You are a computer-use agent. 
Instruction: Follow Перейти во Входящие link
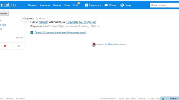[81, 22]
